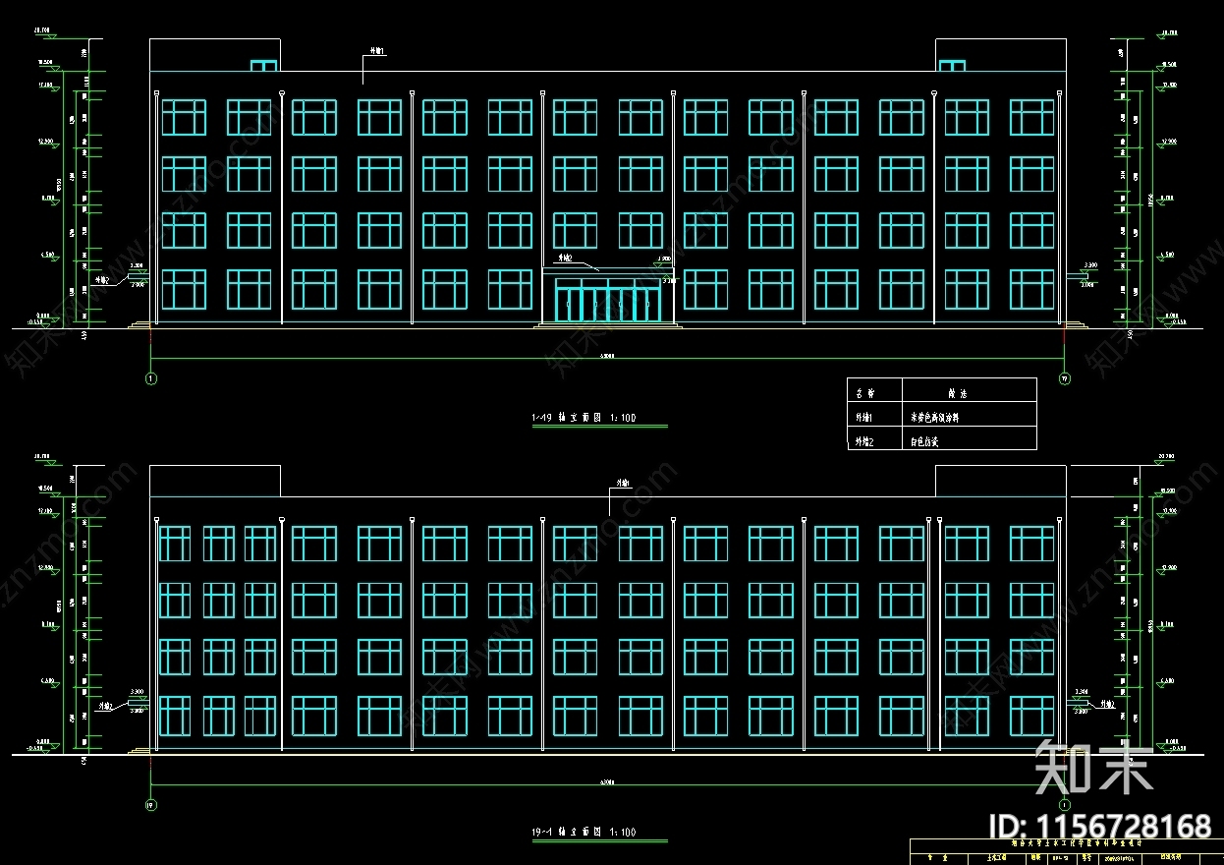Select the "外墙1" callout above the upper elevation roof

coord(376,50)
